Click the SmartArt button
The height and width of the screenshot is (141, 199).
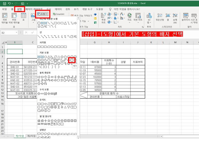(x=59, y=14)
